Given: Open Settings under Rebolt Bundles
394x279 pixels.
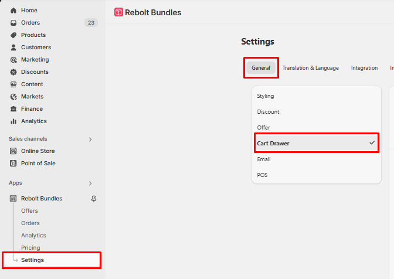Looking at the screenshot, I should click(x=52, y=260).
